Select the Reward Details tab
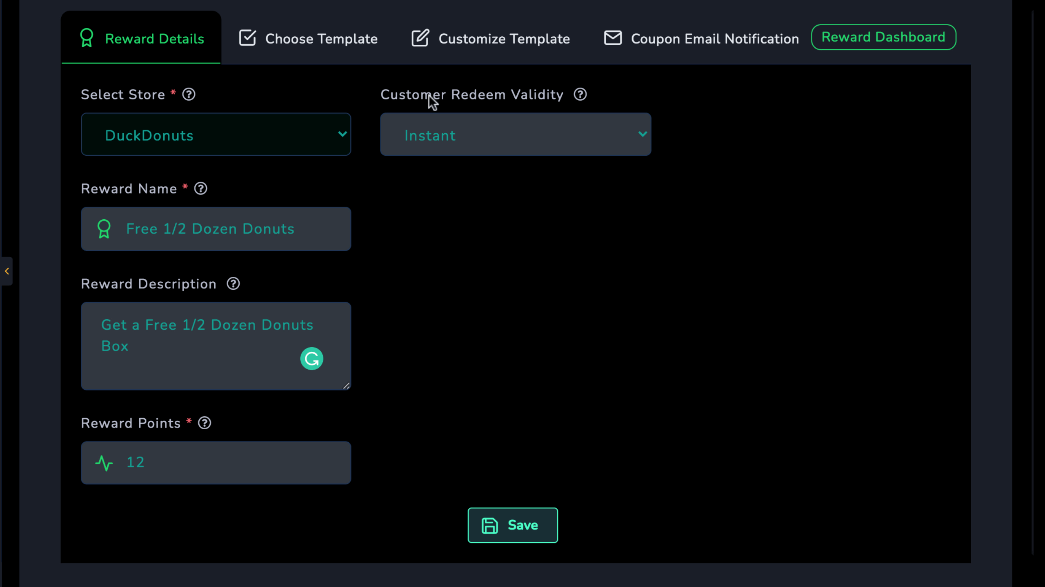Viewport: 1045px width, 587px height. 142,39
